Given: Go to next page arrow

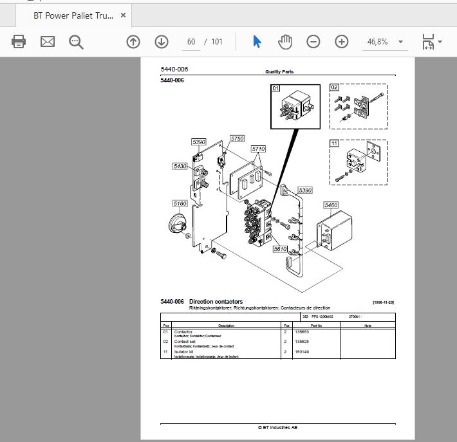Looking at the screenshot, I should point(162,42).
